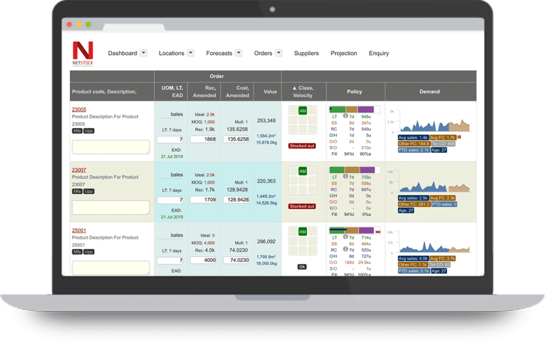The image size is (545, 347).
Task: Click the Upp badge under product 23007
Action: [89, 191]
